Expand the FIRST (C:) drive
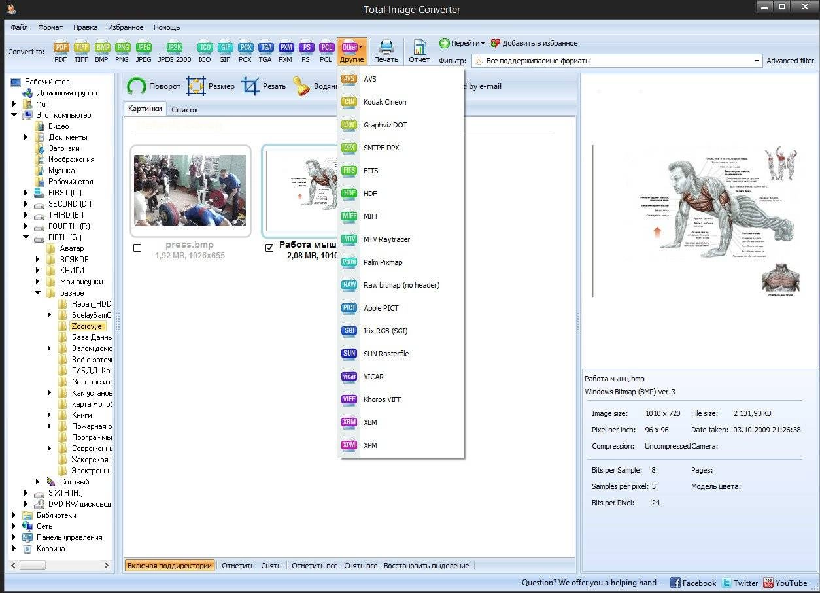Image resolution: width=820 pixels, height=593 pixels. [26, 193]
